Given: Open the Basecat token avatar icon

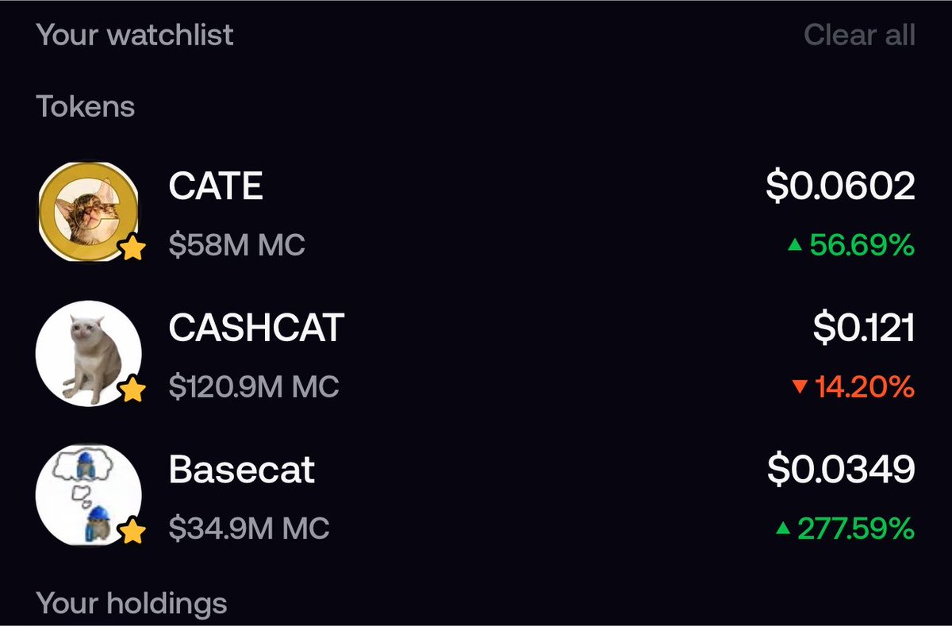Looking at the screenshot, I should [89, 494].
